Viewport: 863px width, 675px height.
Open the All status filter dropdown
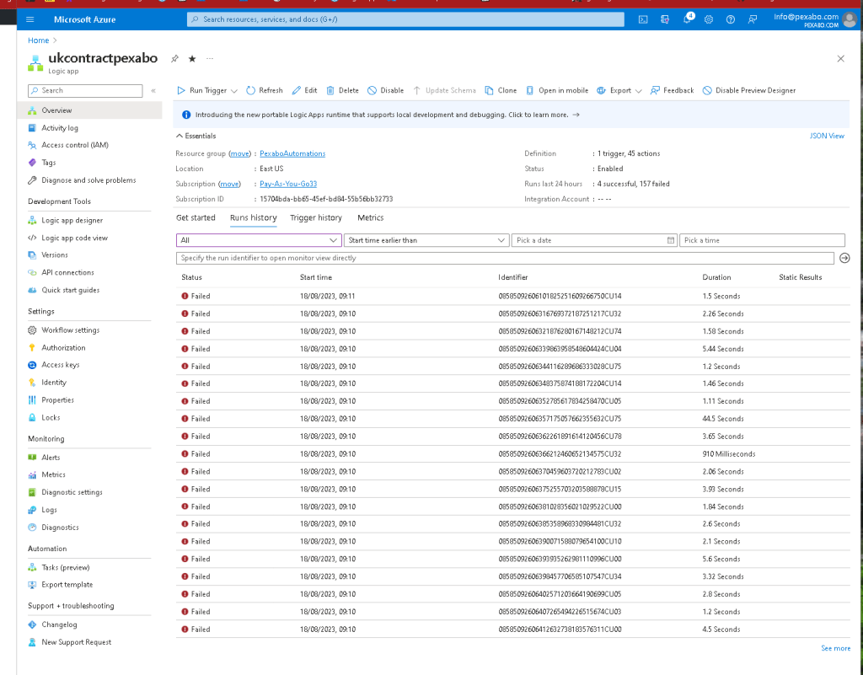(x=258, y=240)
